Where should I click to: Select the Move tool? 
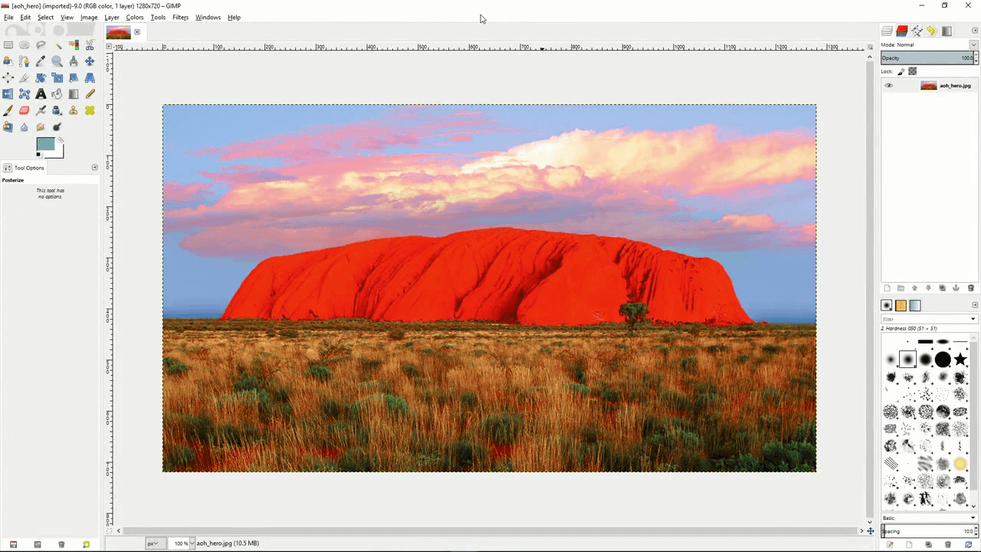click(90, 61)
